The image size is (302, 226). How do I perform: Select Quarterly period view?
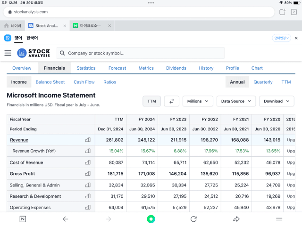click(263, 82)
